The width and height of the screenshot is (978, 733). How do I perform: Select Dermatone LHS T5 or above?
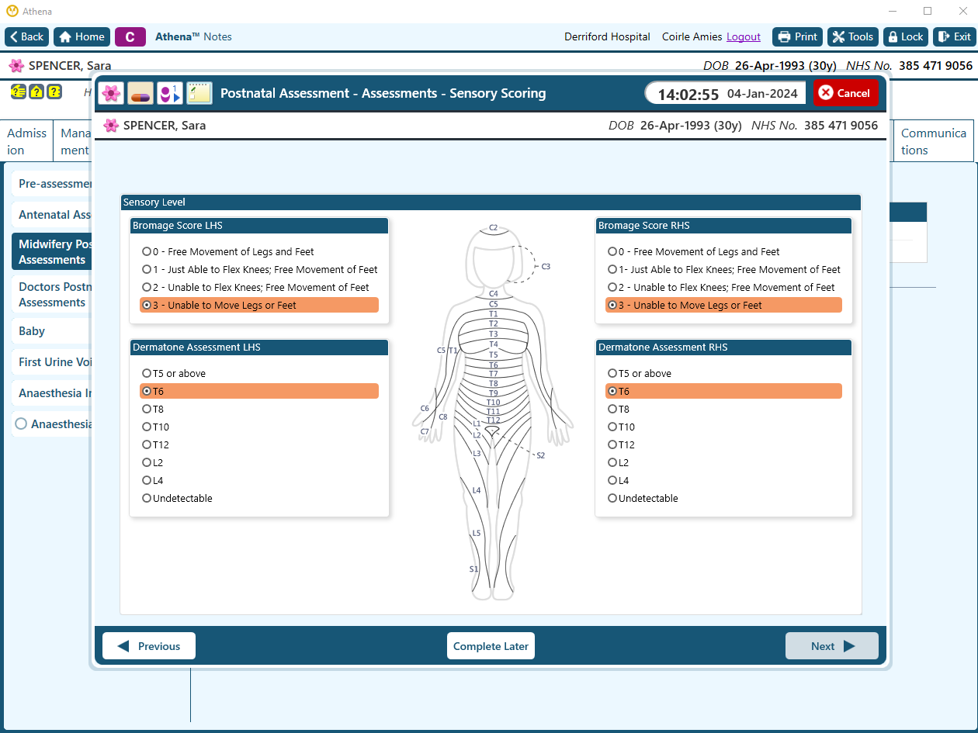click(259, 373)
